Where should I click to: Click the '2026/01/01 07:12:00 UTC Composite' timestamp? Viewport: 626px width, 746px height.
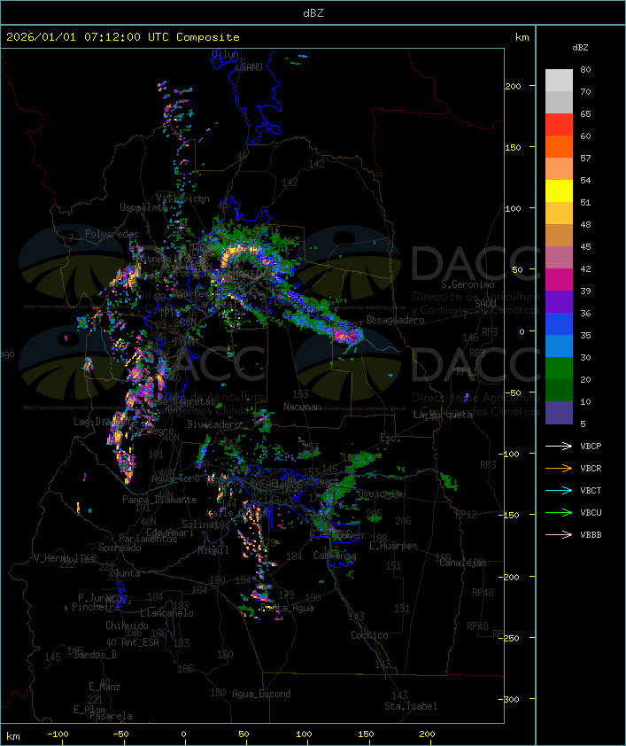coord(123,37)
